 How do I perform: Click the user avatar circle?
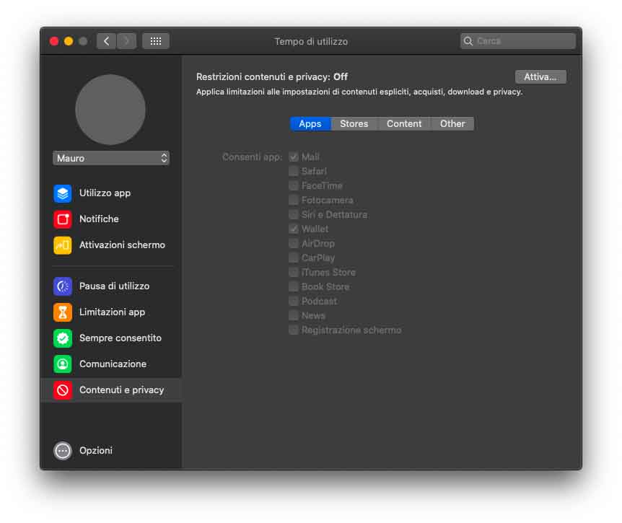pyautogui.click(x=110, y=110)
